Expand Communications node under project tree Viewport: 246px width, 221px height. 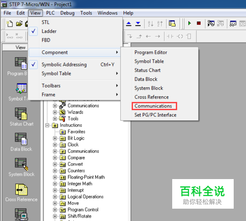[x=55, y=106]
